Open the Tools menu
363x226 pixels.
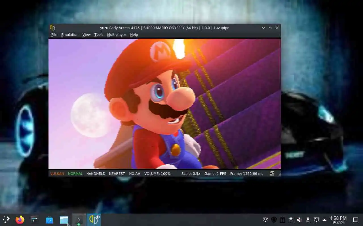(x=99, y=34)
